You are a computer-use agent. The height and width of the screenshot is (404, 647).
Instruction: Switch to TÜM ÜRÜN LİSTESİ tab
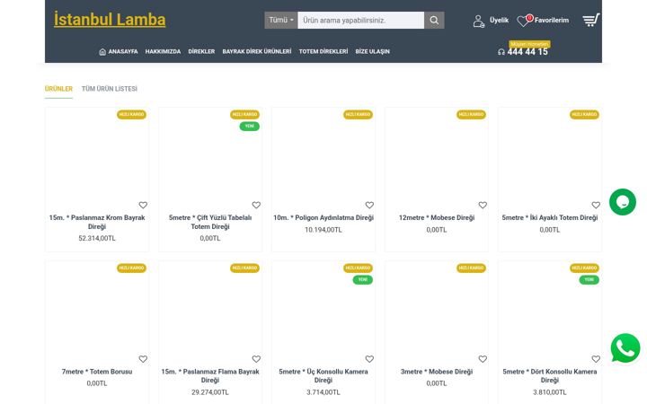click(110, 89)
